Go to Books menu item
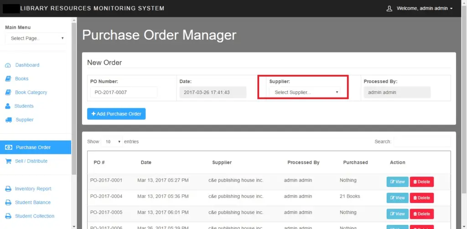Screen dimensions: 467x229 22,78
